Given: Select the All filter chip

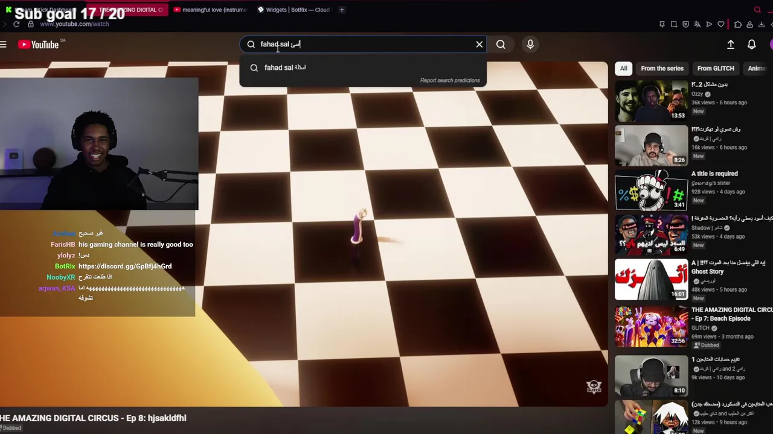Looking at the screenshot, I should point(623,68).
